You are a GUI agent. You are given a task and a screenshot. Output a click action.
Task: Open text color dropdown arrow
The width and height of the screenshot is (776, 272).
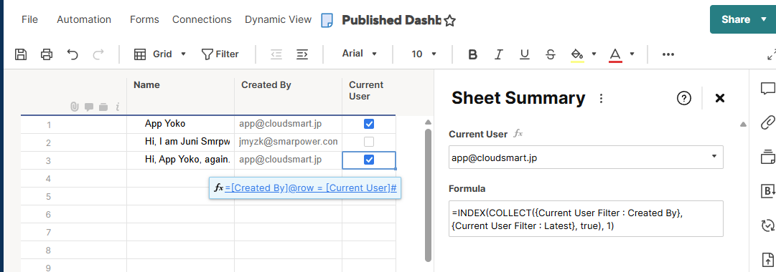[632, 54]
